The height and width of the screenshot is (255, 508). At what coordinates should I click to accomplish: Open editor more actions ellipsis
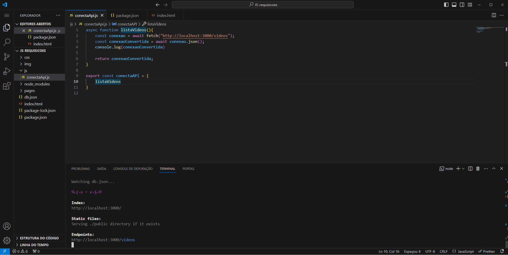tap(501, 15)
